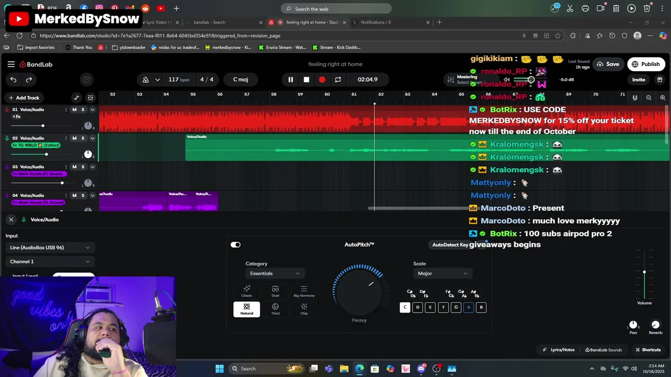Viewport: 671px width, 377px height.
Task: Select the D note key
Action: tap(418, 307)
